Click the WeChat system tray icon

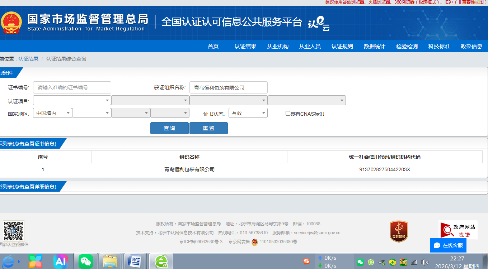[360, 262]
